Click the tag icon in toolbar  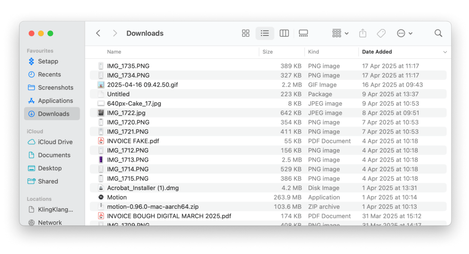[x=381, y=33]
